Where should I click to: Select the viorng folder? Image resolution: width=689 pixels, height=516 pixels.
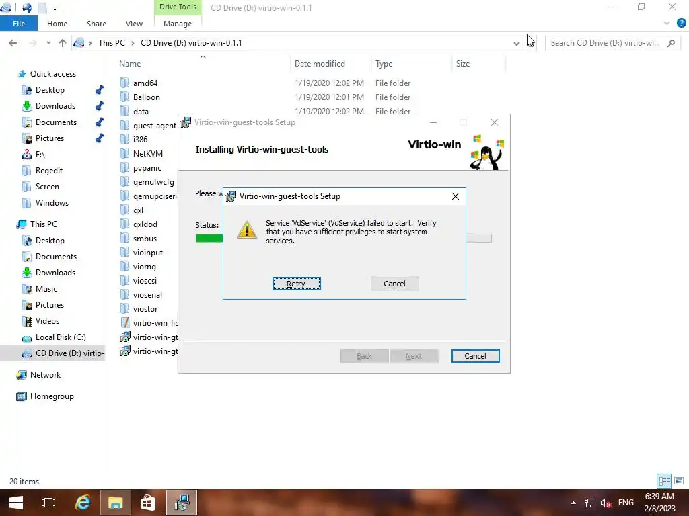click(x=144, y=266)
